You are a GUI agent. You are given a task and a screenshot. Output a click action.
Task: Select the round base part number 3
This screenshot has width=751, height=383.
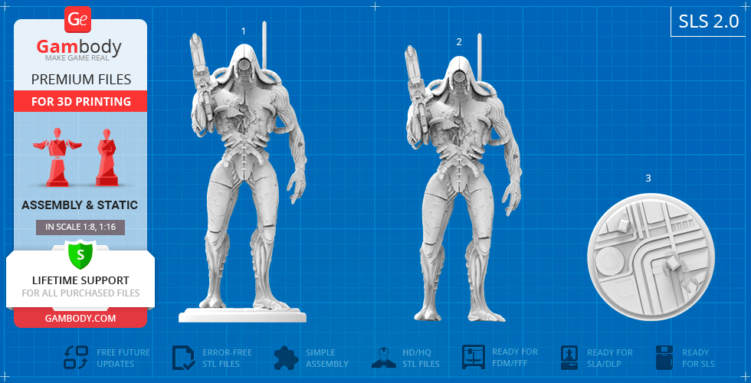pos(649,253)
